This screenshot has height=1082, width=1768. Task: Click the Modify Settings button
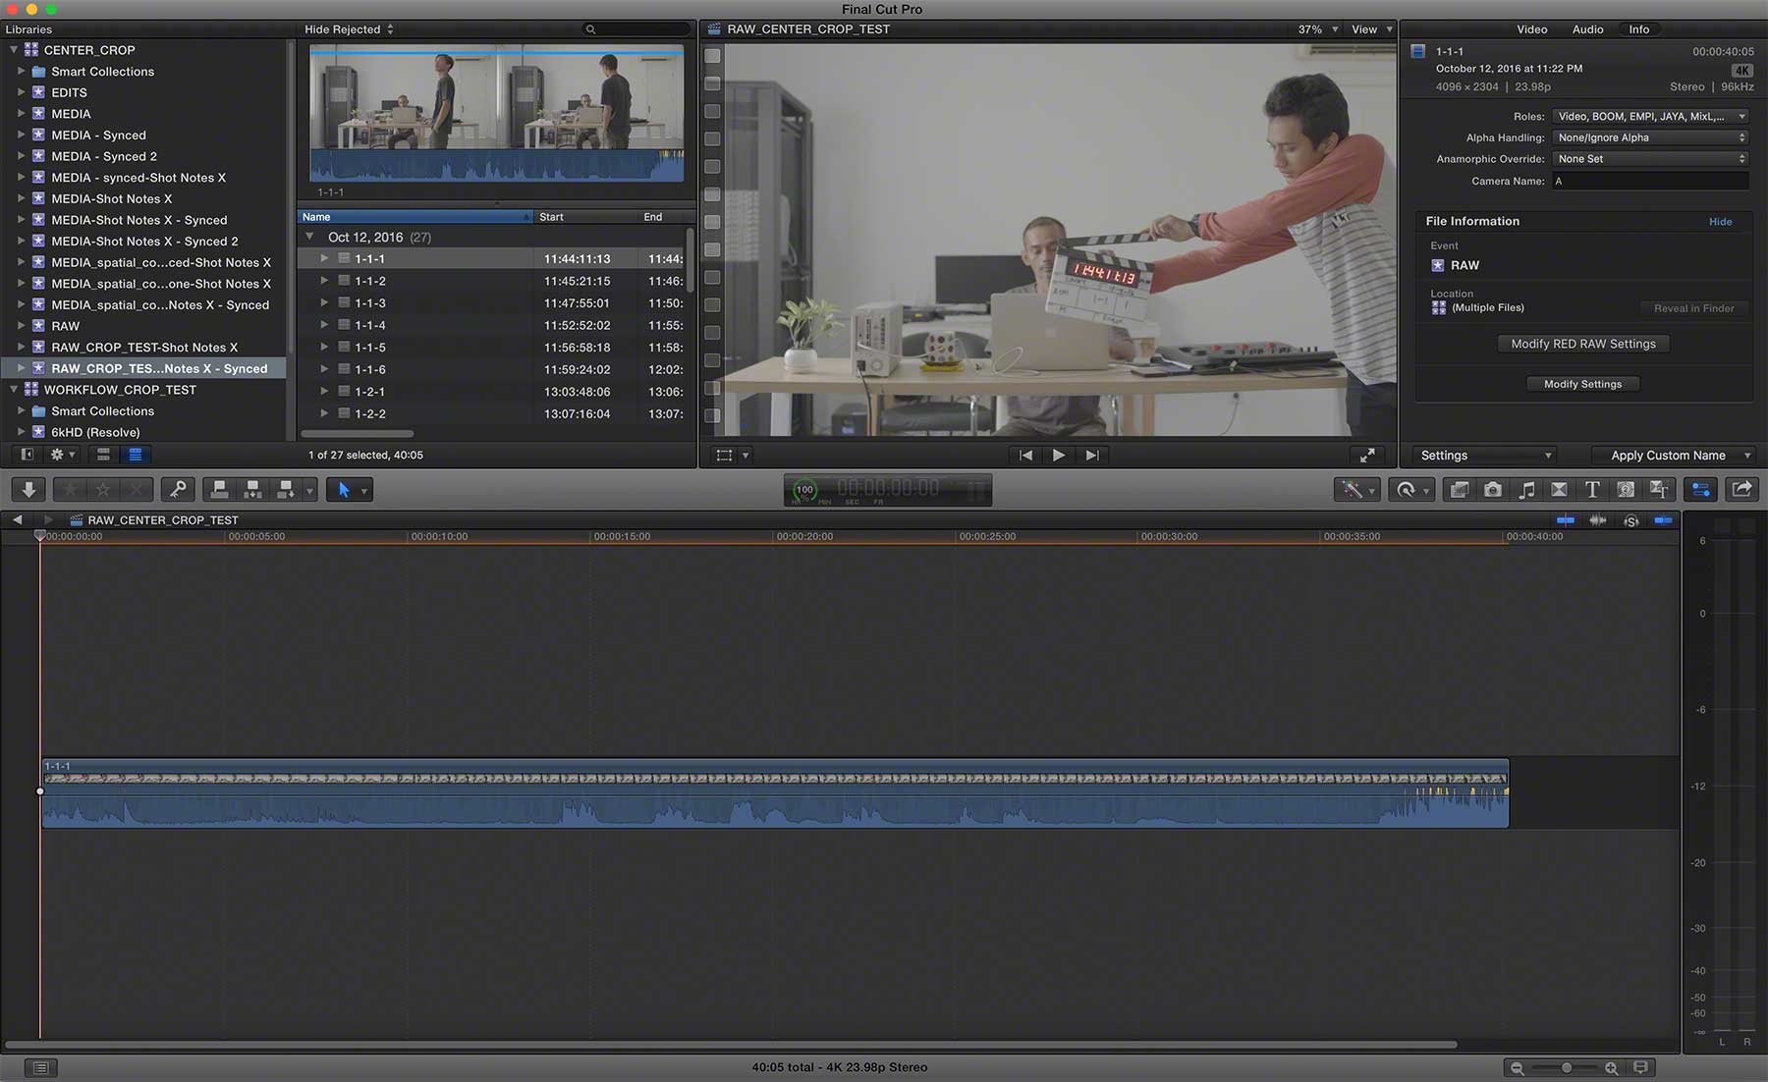tap(1583, 384)
